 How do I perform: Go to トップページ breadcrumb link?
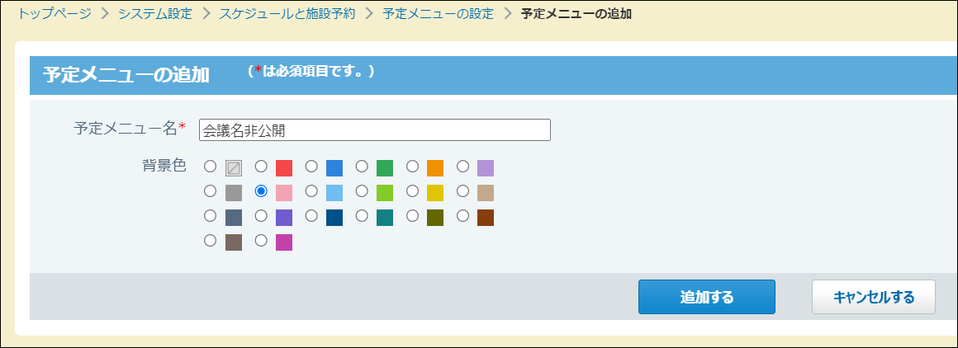[54, 15]
